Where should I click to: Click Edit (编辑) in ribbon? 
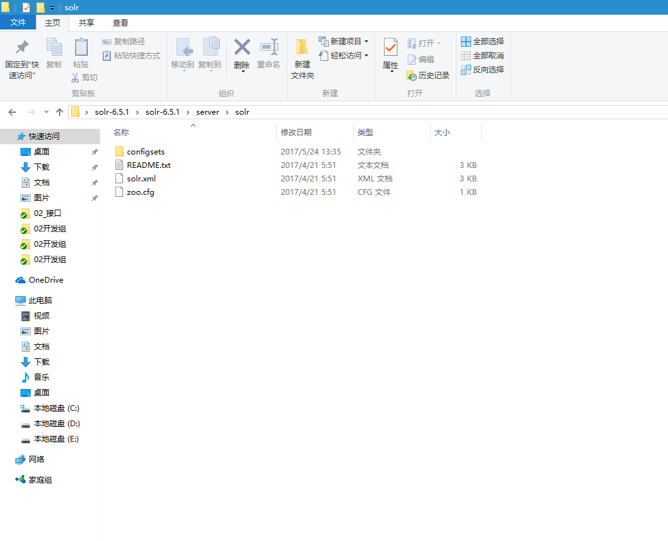tap(421, 59)
